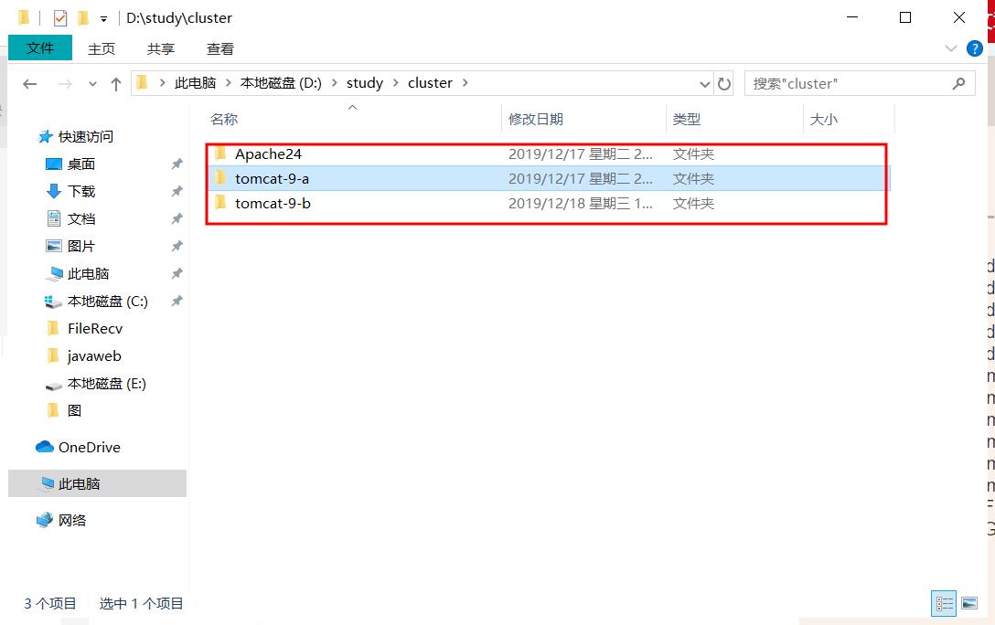Click the tomcat-9-b folder icon
This screenshot has height=625, width=995.
click(x=220, y=202)
